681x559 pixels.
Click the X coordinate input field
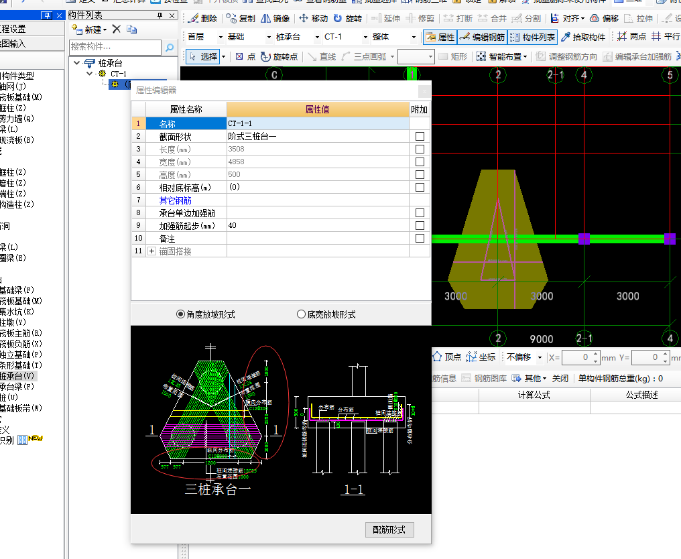[x=580, y=357]
